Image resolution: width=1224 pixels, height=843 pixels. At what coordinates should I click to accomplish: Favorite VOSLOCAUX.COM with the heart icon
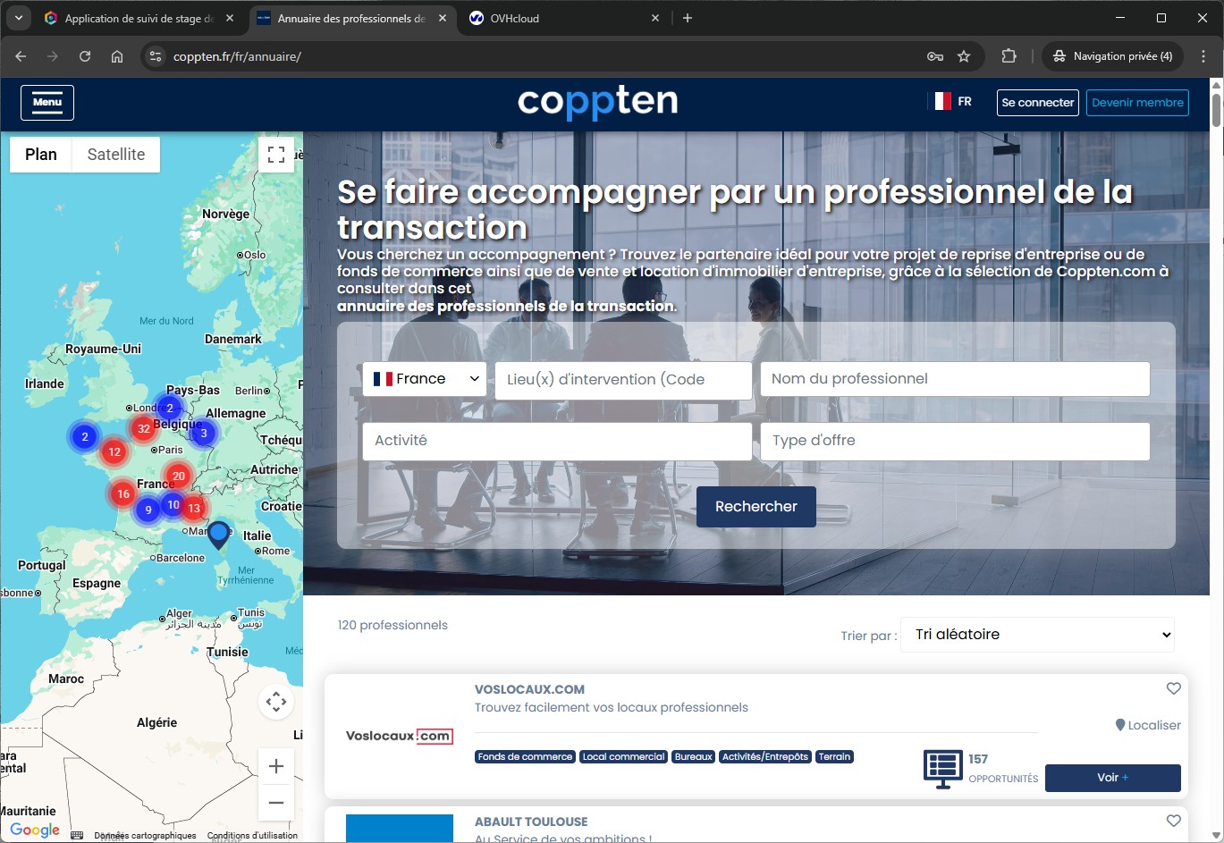click(x=1173, y=688)
